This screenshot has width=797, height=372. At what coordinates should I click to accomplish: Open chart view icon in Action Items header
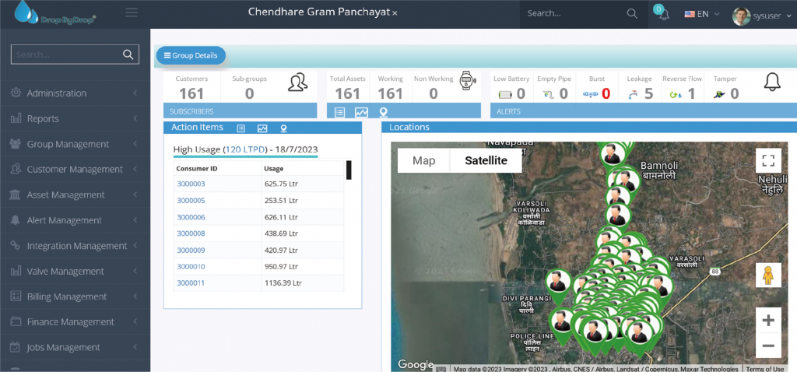coord(262,128)
